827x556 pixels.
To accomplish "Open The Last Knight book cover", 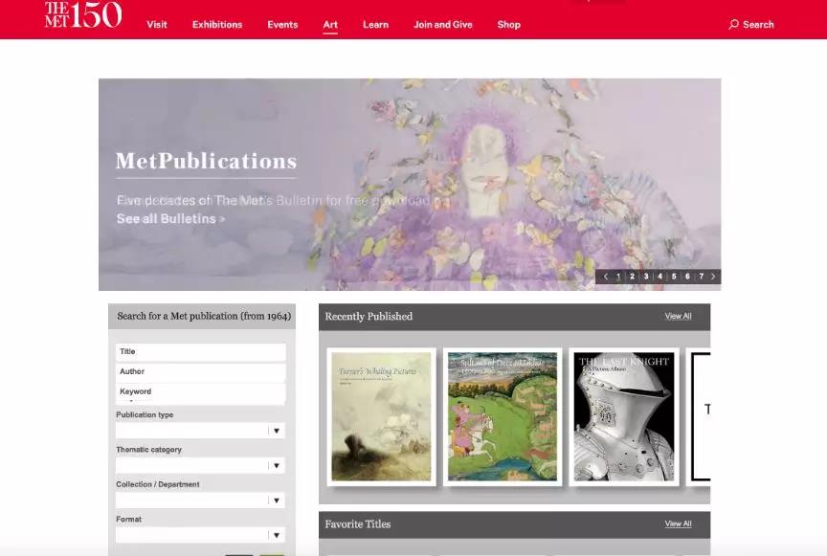I will click(624, 416).
